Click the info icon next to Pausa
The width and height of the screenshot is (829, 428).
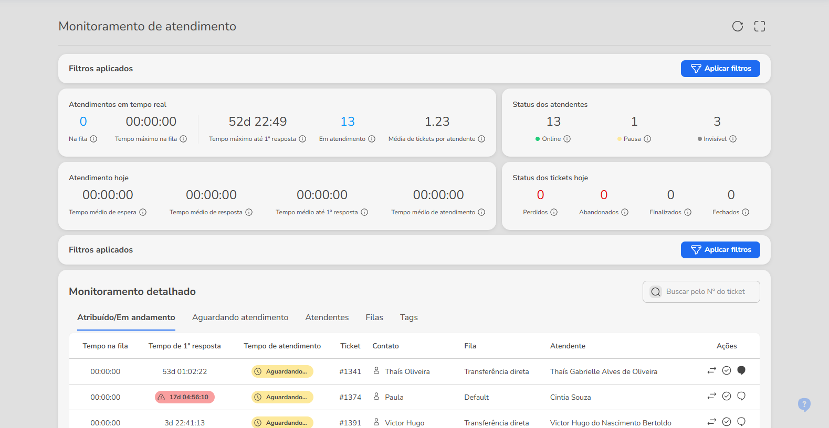(x=647, y=139)
